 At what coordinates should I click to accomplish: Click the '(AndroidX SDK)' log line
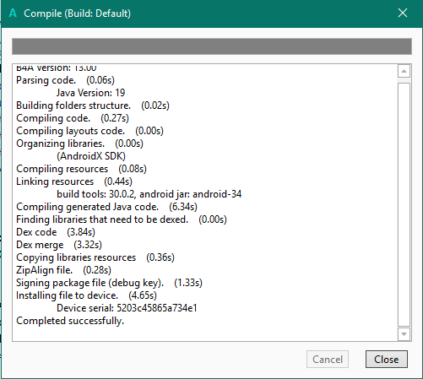tap(91, 156)
